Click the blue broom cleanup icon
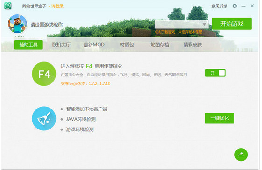This screenshot has width=262, height=170. [44, 118]
